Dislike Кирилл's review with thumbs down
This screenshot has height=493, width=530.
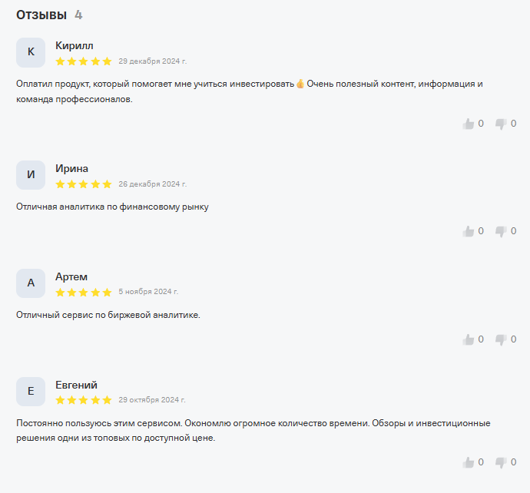coord(501,124)
